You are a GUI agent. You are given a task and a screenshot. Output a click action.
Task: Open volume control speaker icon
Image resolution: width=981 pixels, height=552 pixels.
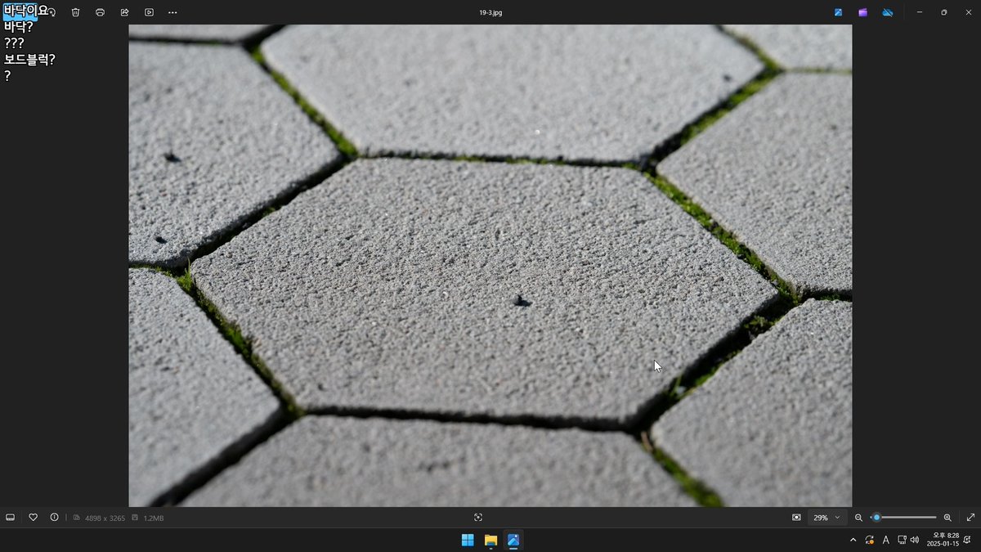(915, 540)
